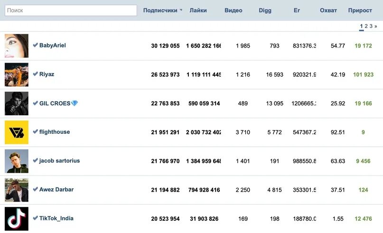This screenshot has height=233, width=383.
Task: Click BabyAriel's profile avatar
Action: click(x=17, y=46)
